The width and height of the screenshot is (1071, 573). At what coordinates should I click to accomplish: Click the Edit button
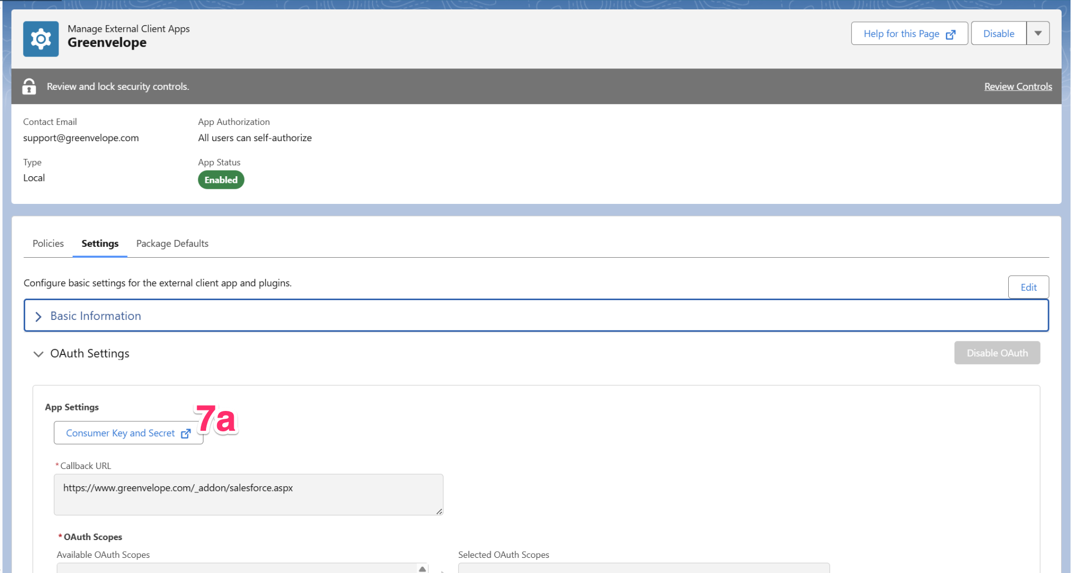click(1028, 287)
